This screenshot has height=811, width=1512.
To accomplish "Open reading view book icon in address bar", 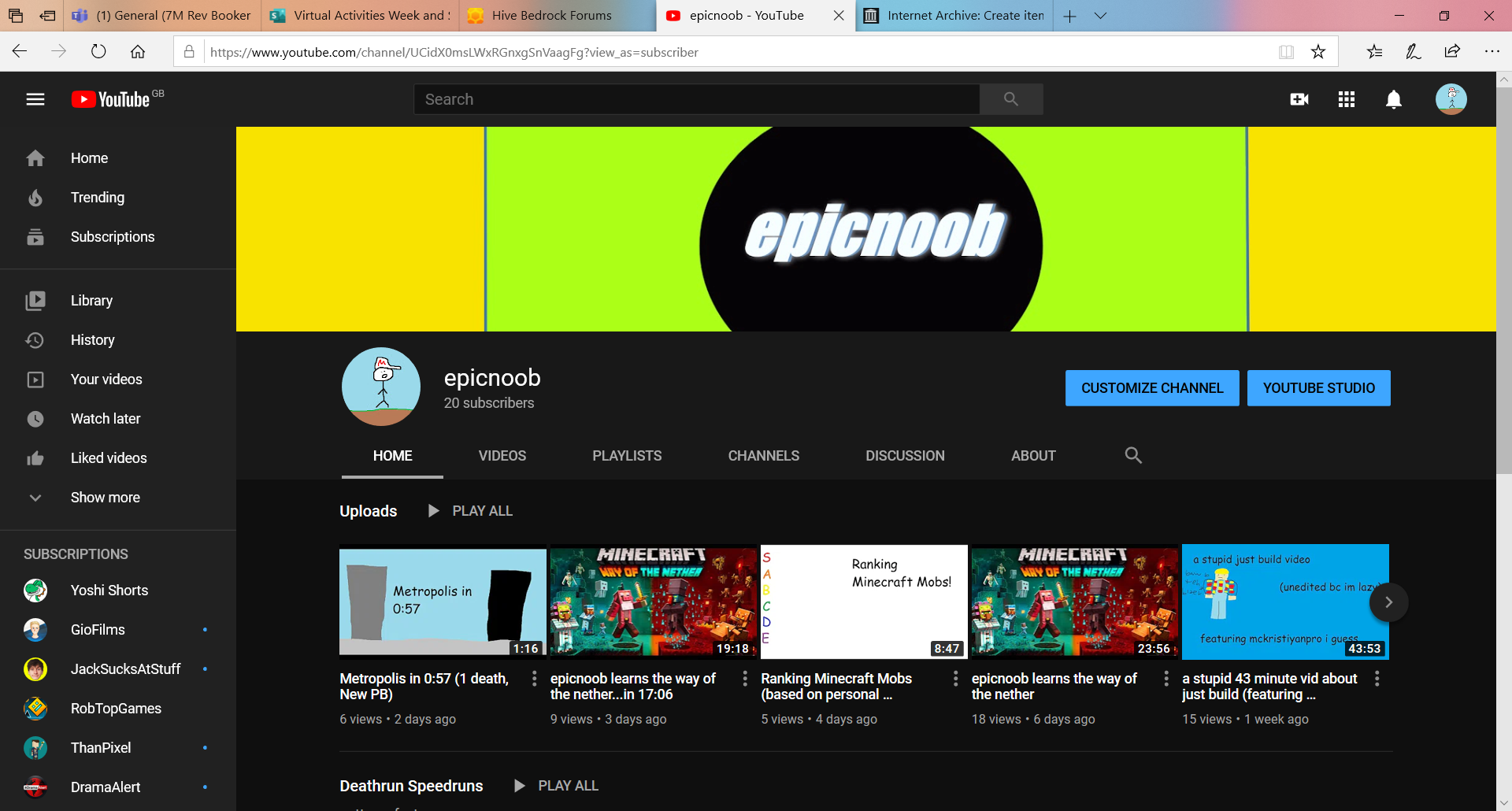I will click(1286, 52).
